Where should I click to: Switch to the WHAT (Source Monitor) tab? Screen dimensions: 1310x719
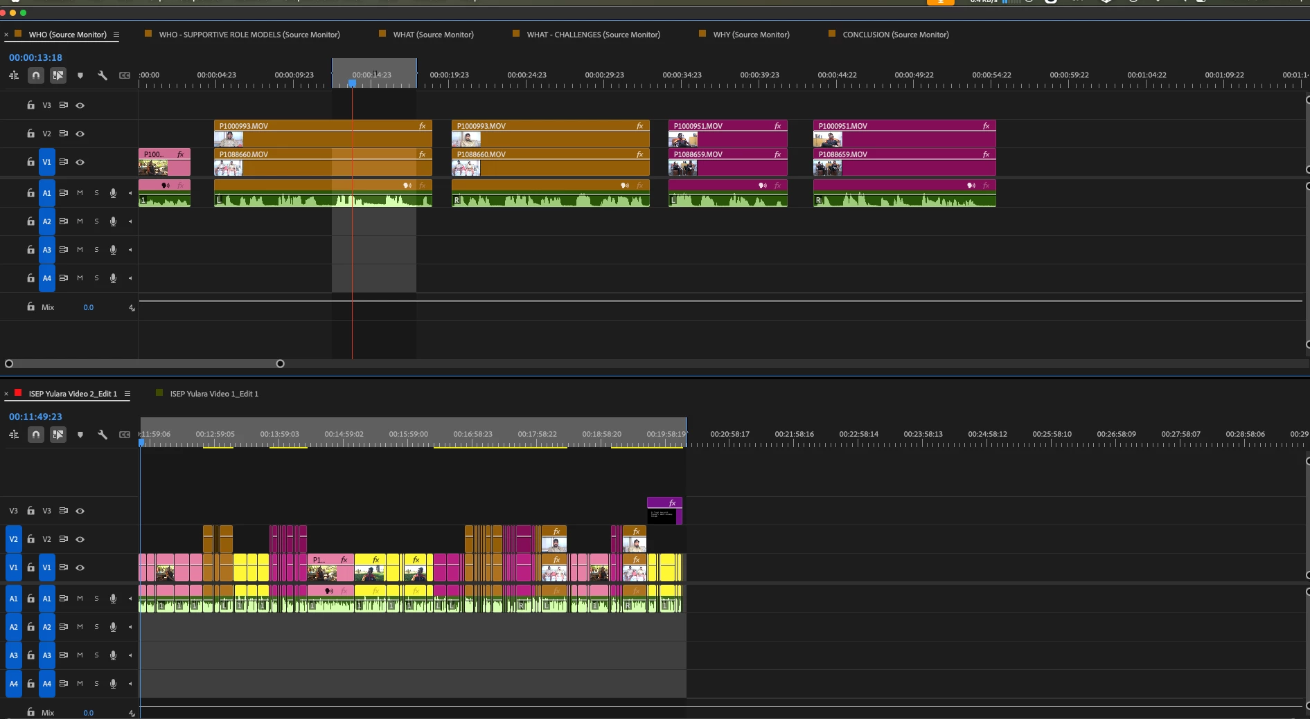(434, 35)
